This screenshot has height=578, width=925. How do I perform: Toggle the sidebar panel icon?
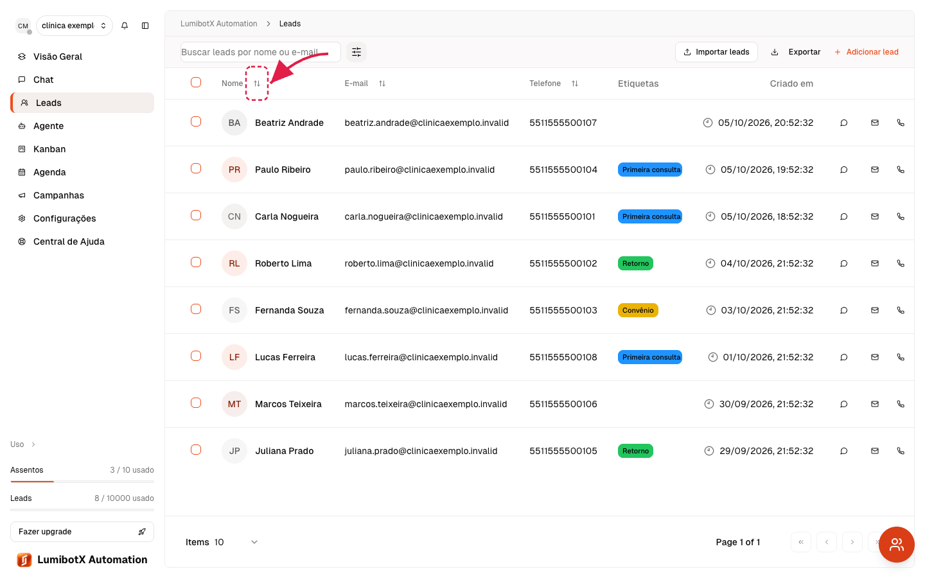tap(145, 26)
